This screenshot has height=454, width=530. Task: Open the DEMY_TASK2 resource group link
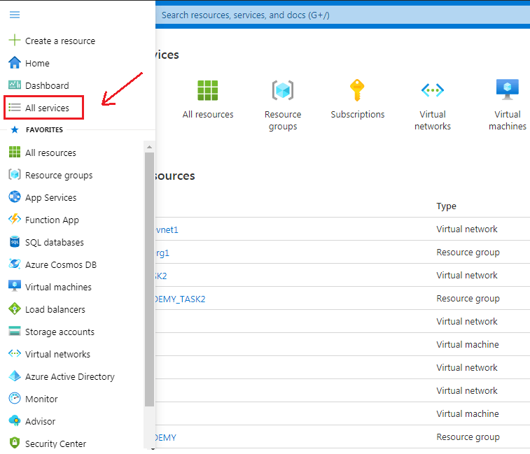tap(180, 299)
